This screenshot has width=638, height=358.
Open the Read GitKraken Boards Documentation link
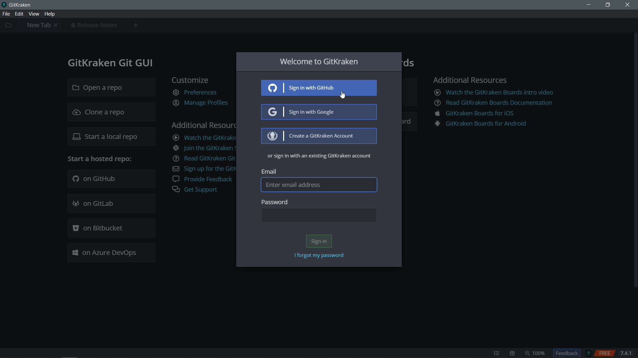coord(499,102)
